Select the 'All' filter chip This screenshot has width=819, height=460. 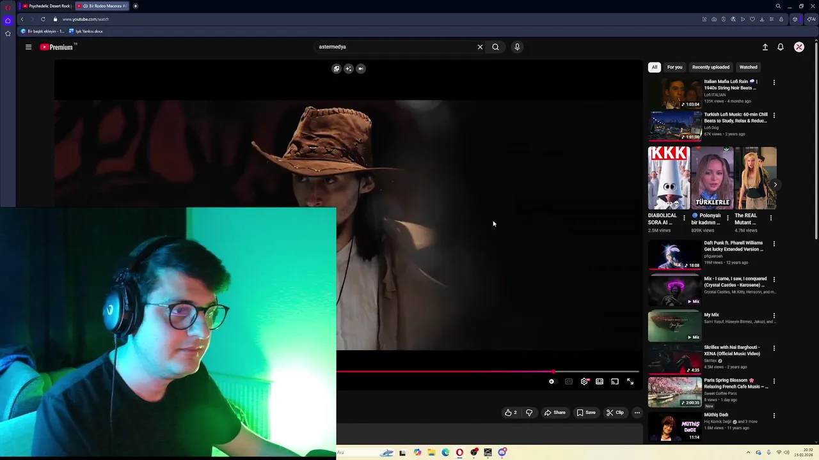(x=654, y=67)
